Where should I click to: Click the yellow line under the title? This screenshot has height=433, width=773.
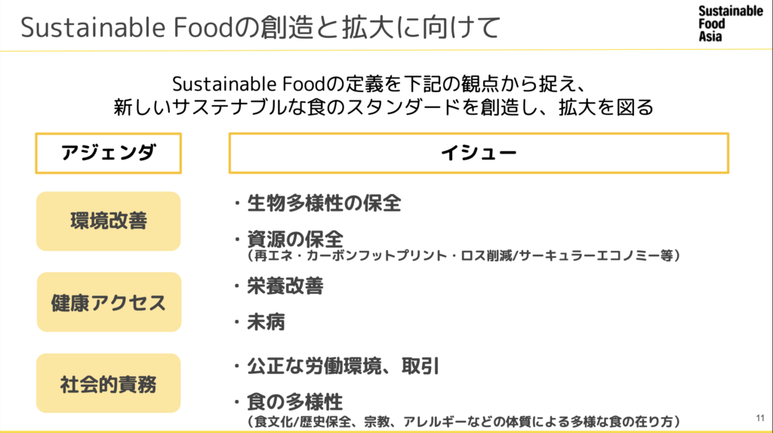[386, 50]
